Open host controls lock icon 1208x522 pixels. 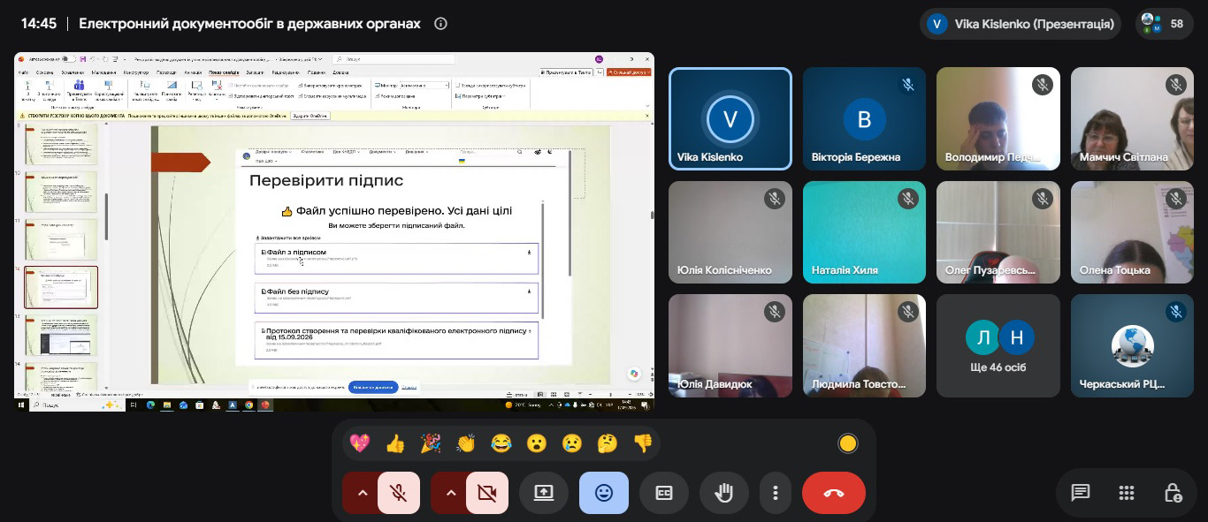click(x=1173, y=493)
